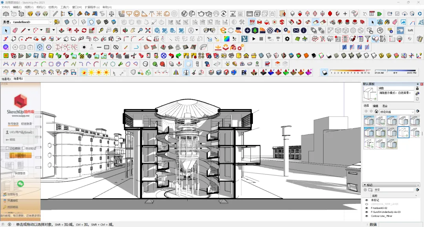This screenshot has height=227, width=424.
Task: Open the 扩展程序 menu
Action: click(92, 7)
